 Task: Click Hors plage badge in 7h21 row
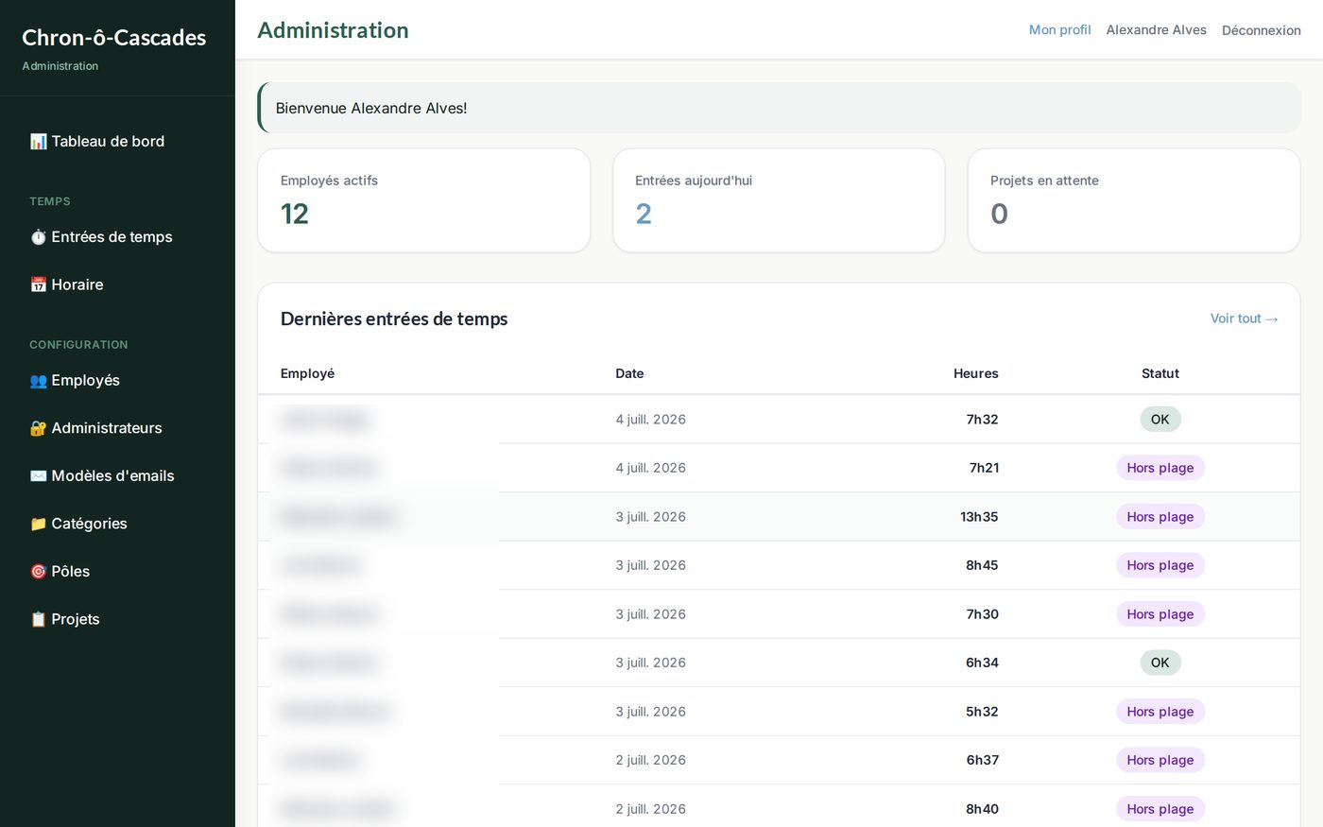point(1160,468)
